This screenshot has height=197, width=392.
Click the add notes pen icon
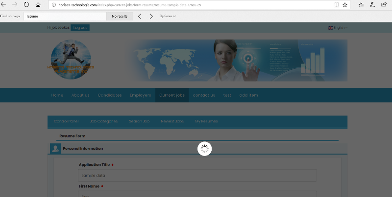coord(372,4)
